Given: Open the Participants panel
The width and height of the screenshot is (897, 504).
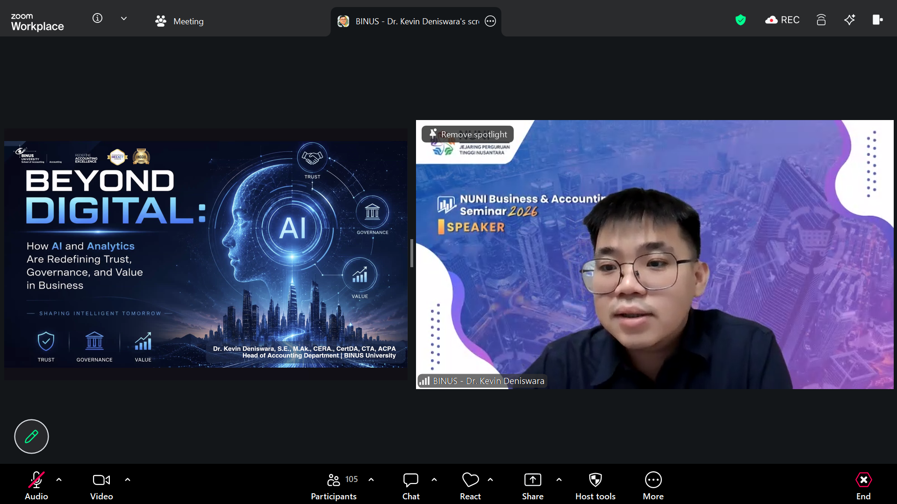Looking at the screenshot, I should [x=334, y=486].
